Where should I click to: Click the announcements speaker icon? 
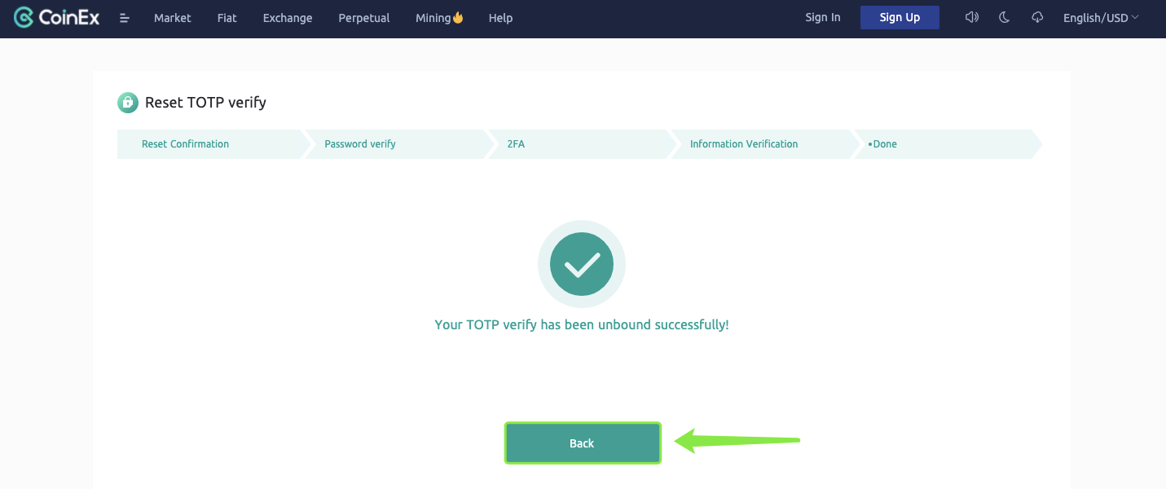(x=971, y=17)
